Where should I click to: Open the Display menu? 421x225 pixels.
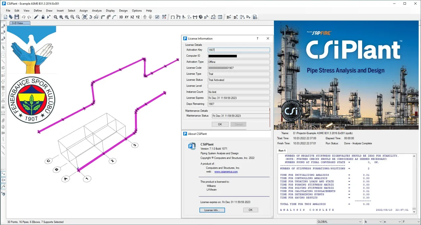(111, 10)
